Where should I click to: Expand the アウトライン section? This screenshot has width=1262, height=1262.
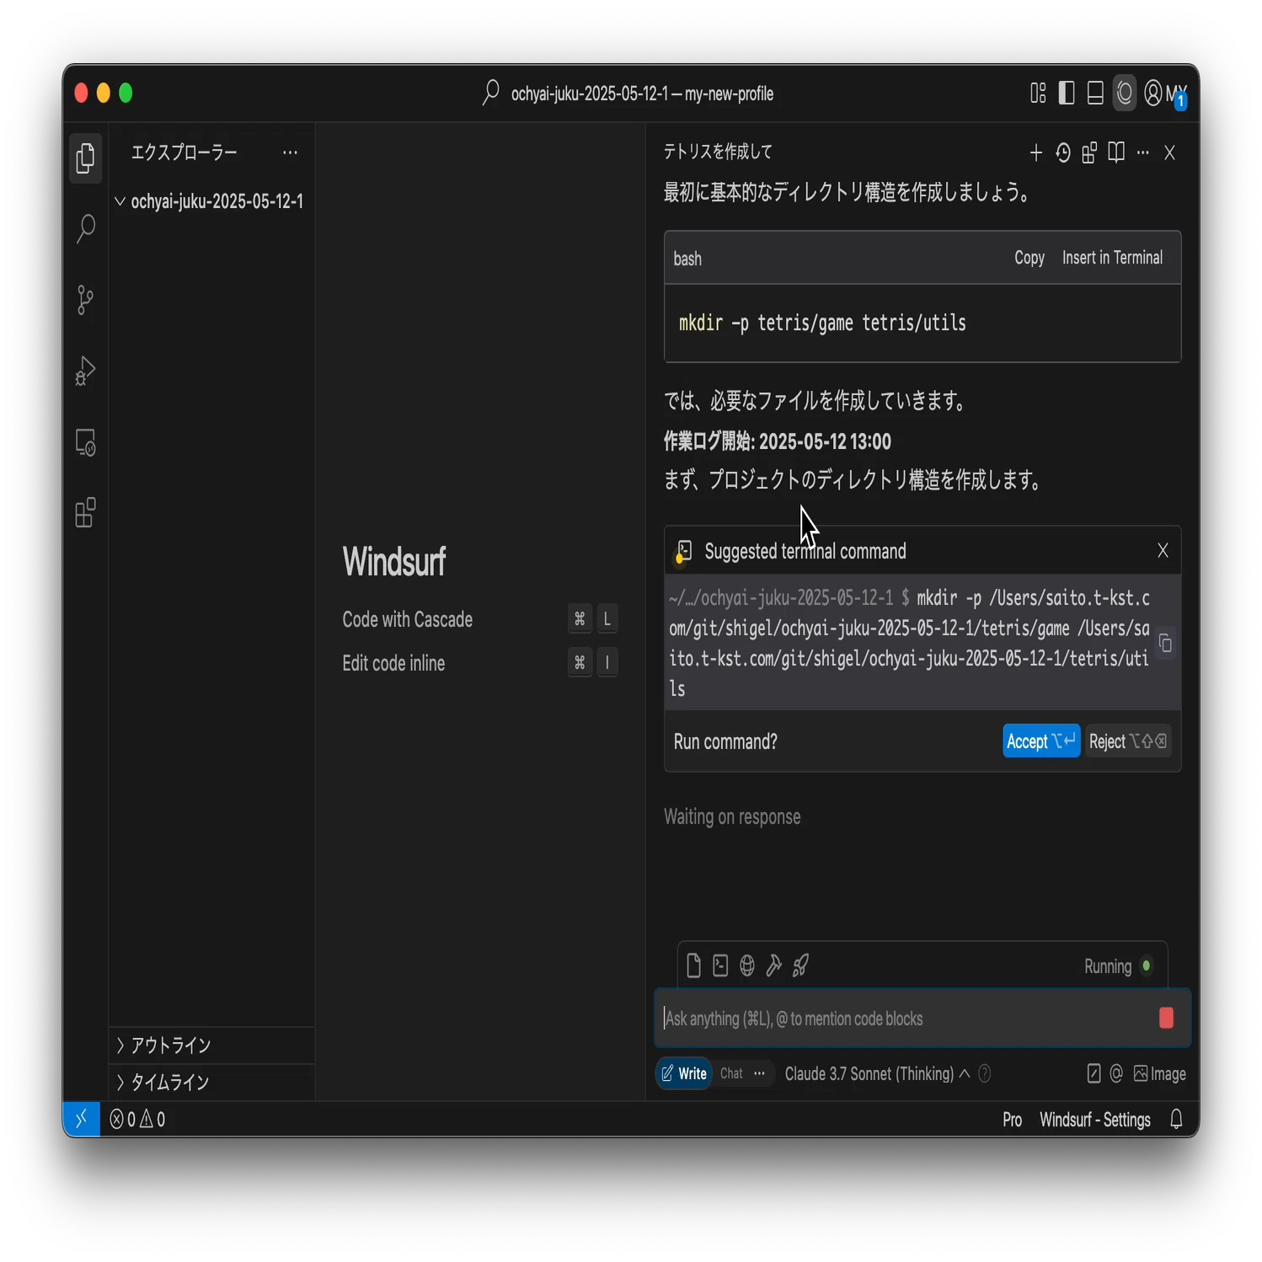click(x=211, y=1045)
